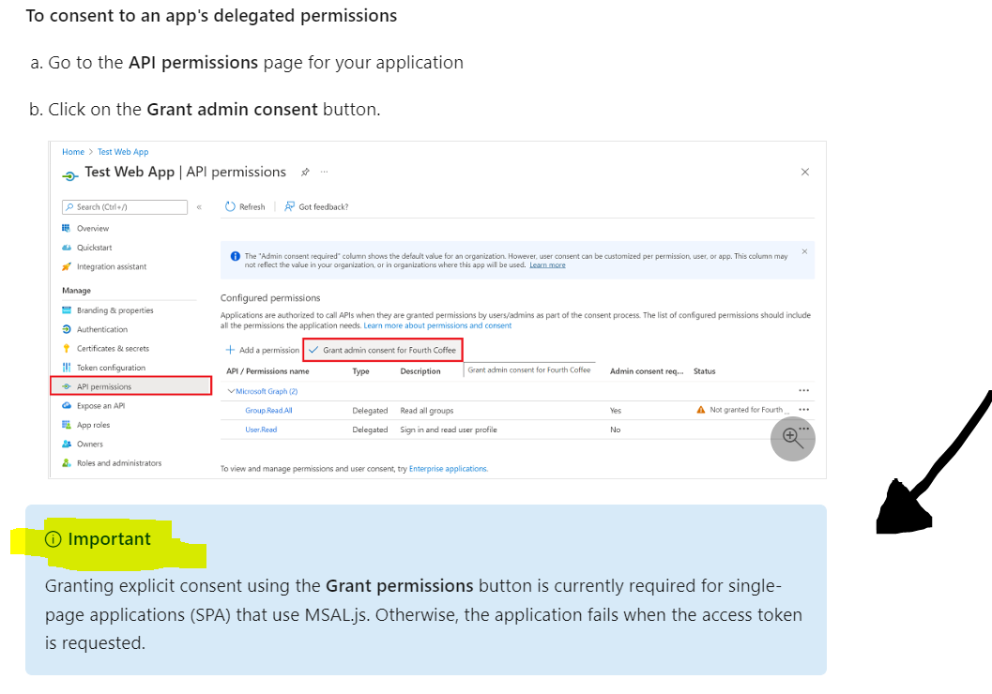Click the Admin consent req... column header
Screen dimensions: 992x694
coord(647,371)
